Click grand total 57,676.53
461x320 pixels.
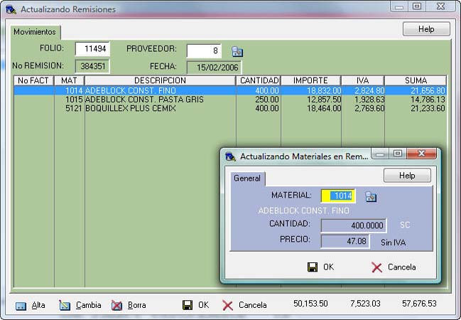[x=419, y=304]
